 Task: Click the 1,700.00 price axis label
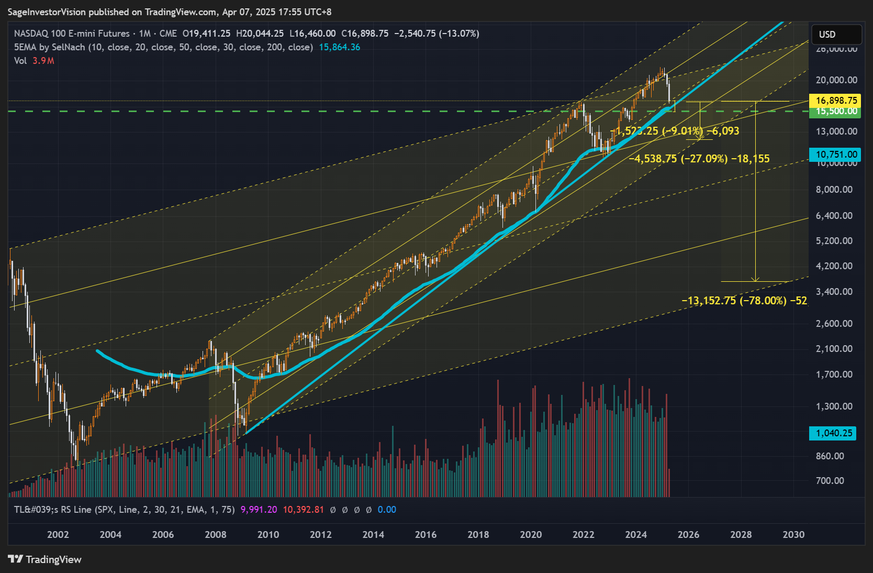(834, 374)
